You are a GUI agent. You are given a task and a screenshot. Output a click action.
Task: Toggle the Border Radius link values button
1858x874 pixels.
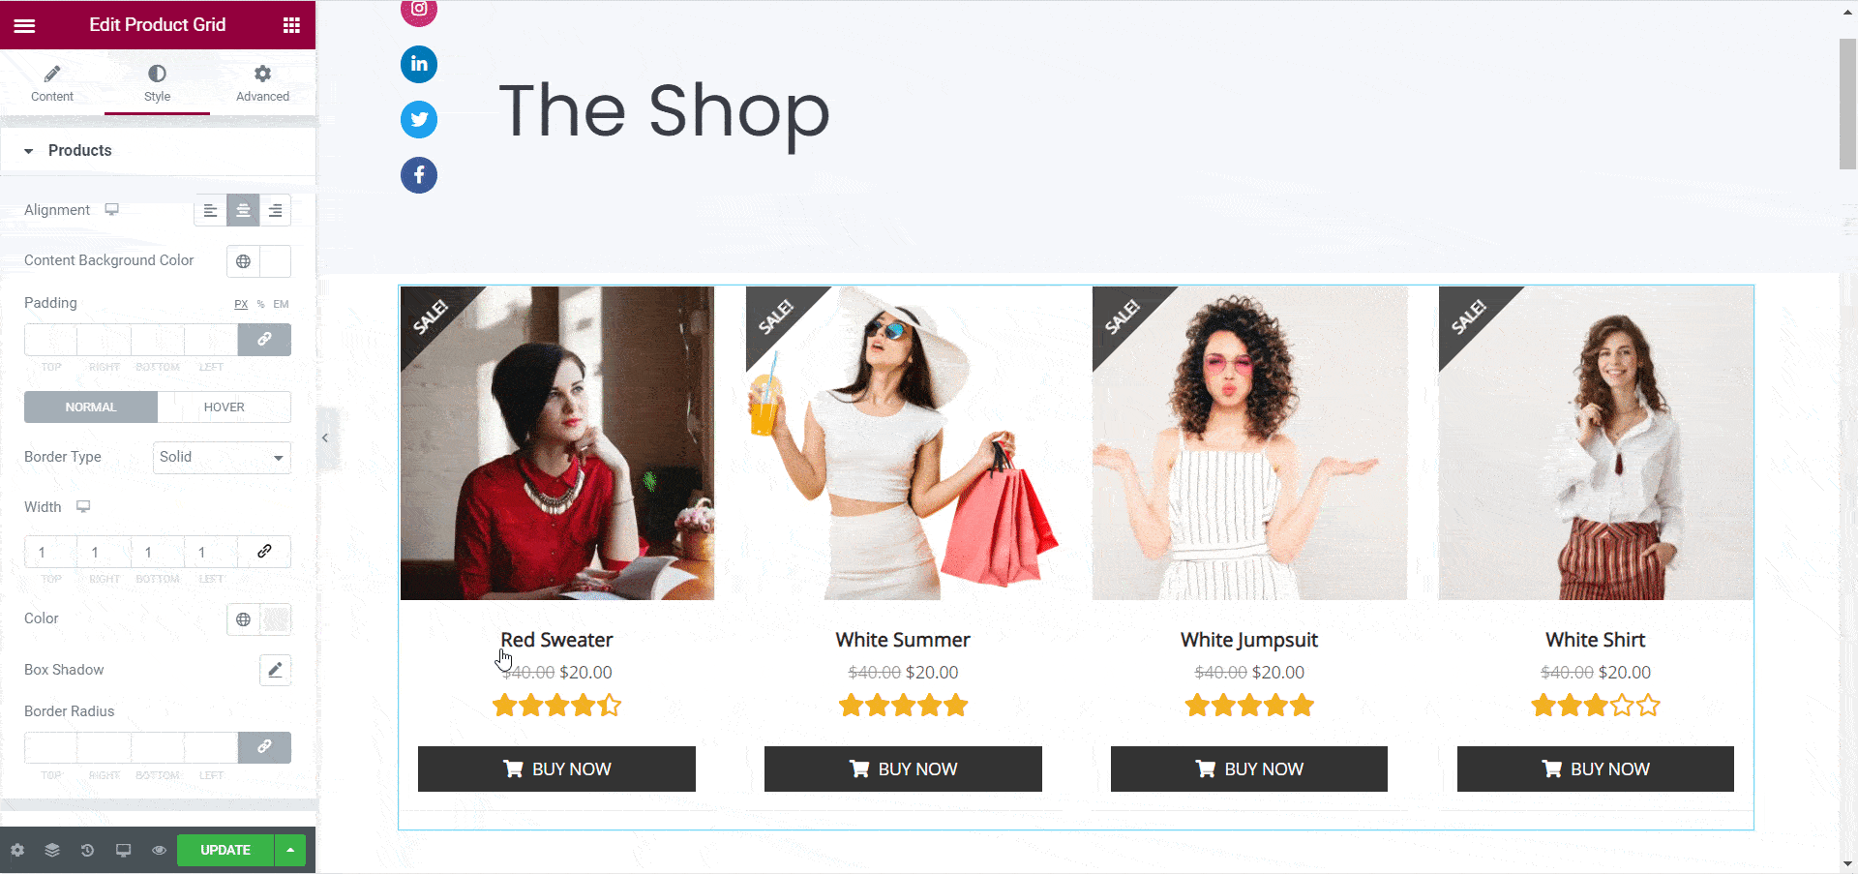pos(264,747)
